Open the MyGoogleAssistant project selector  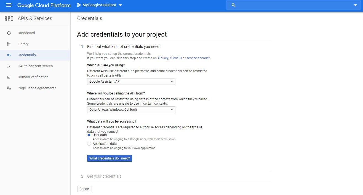[x=99, y=5]
